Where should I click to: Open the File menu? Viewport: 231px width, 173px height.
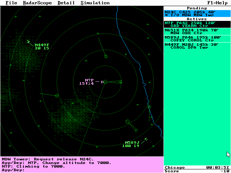click(x=11, y=3)
